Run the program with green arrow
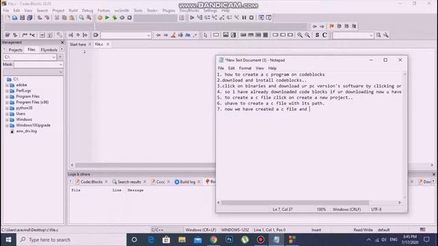The width and height of the screenshot is (438, 246). (107, 18)
